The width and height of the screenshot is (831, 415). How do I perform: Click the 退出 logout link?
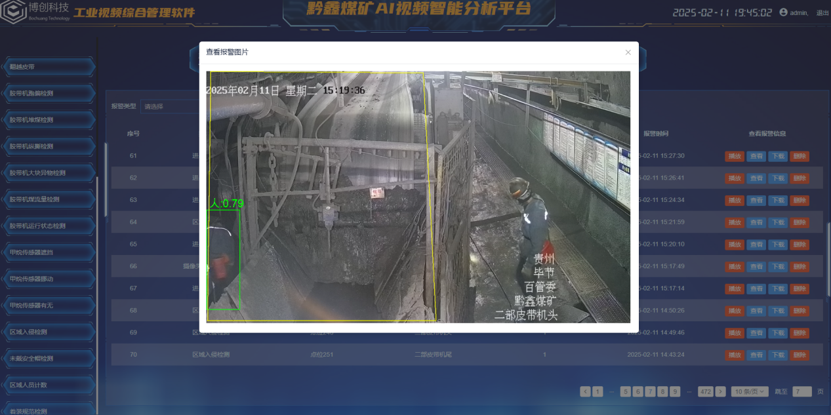pyautogui.click(x=822, y=13)
